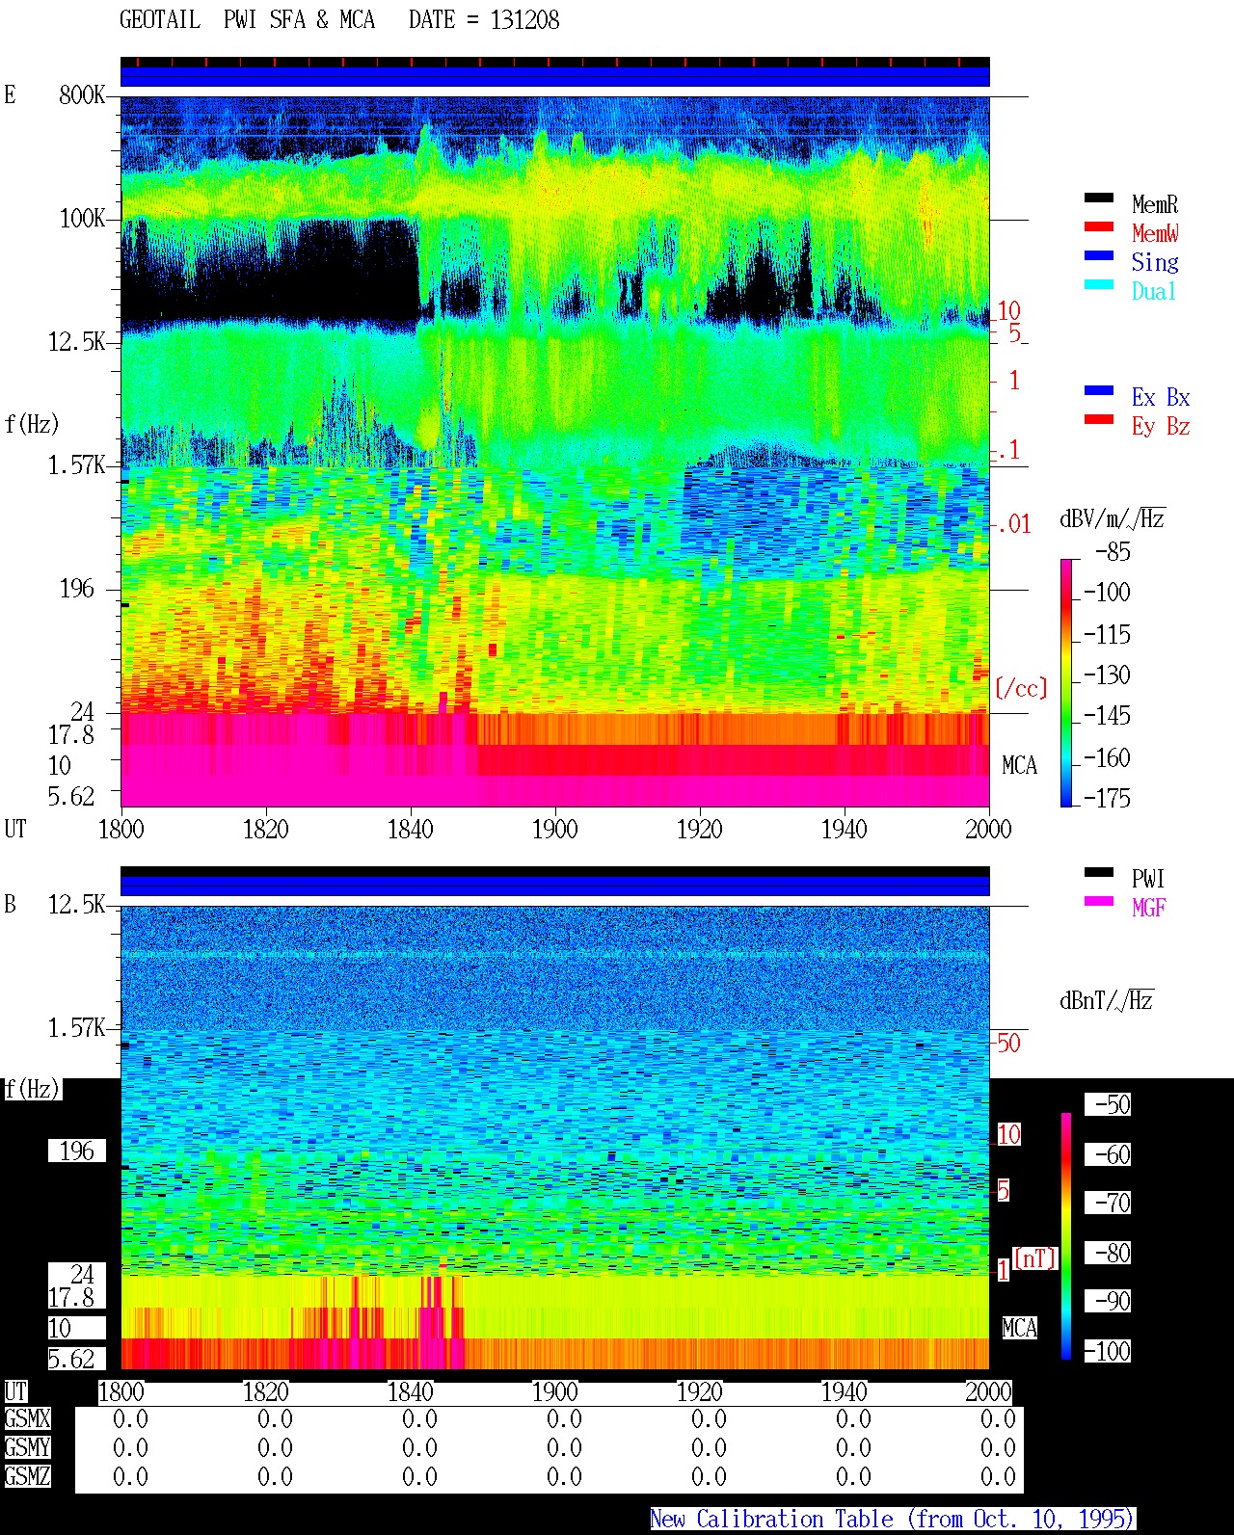
Task: Click the 12.5K label on the B panel
Action: click(x=77, y=905)
